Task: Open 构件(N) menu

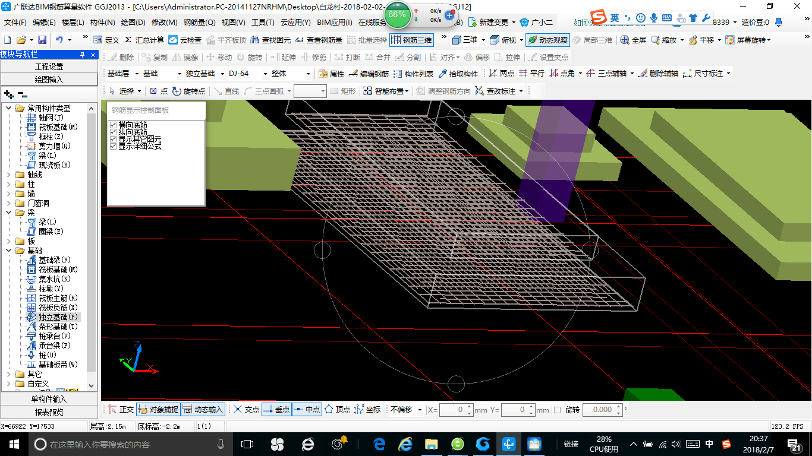Action: (102, 23)
